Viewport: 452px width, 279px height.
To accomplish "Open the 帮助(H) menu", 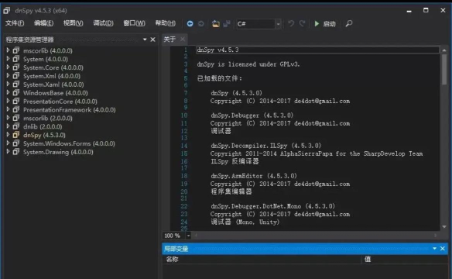I will (x=165, y=23).
